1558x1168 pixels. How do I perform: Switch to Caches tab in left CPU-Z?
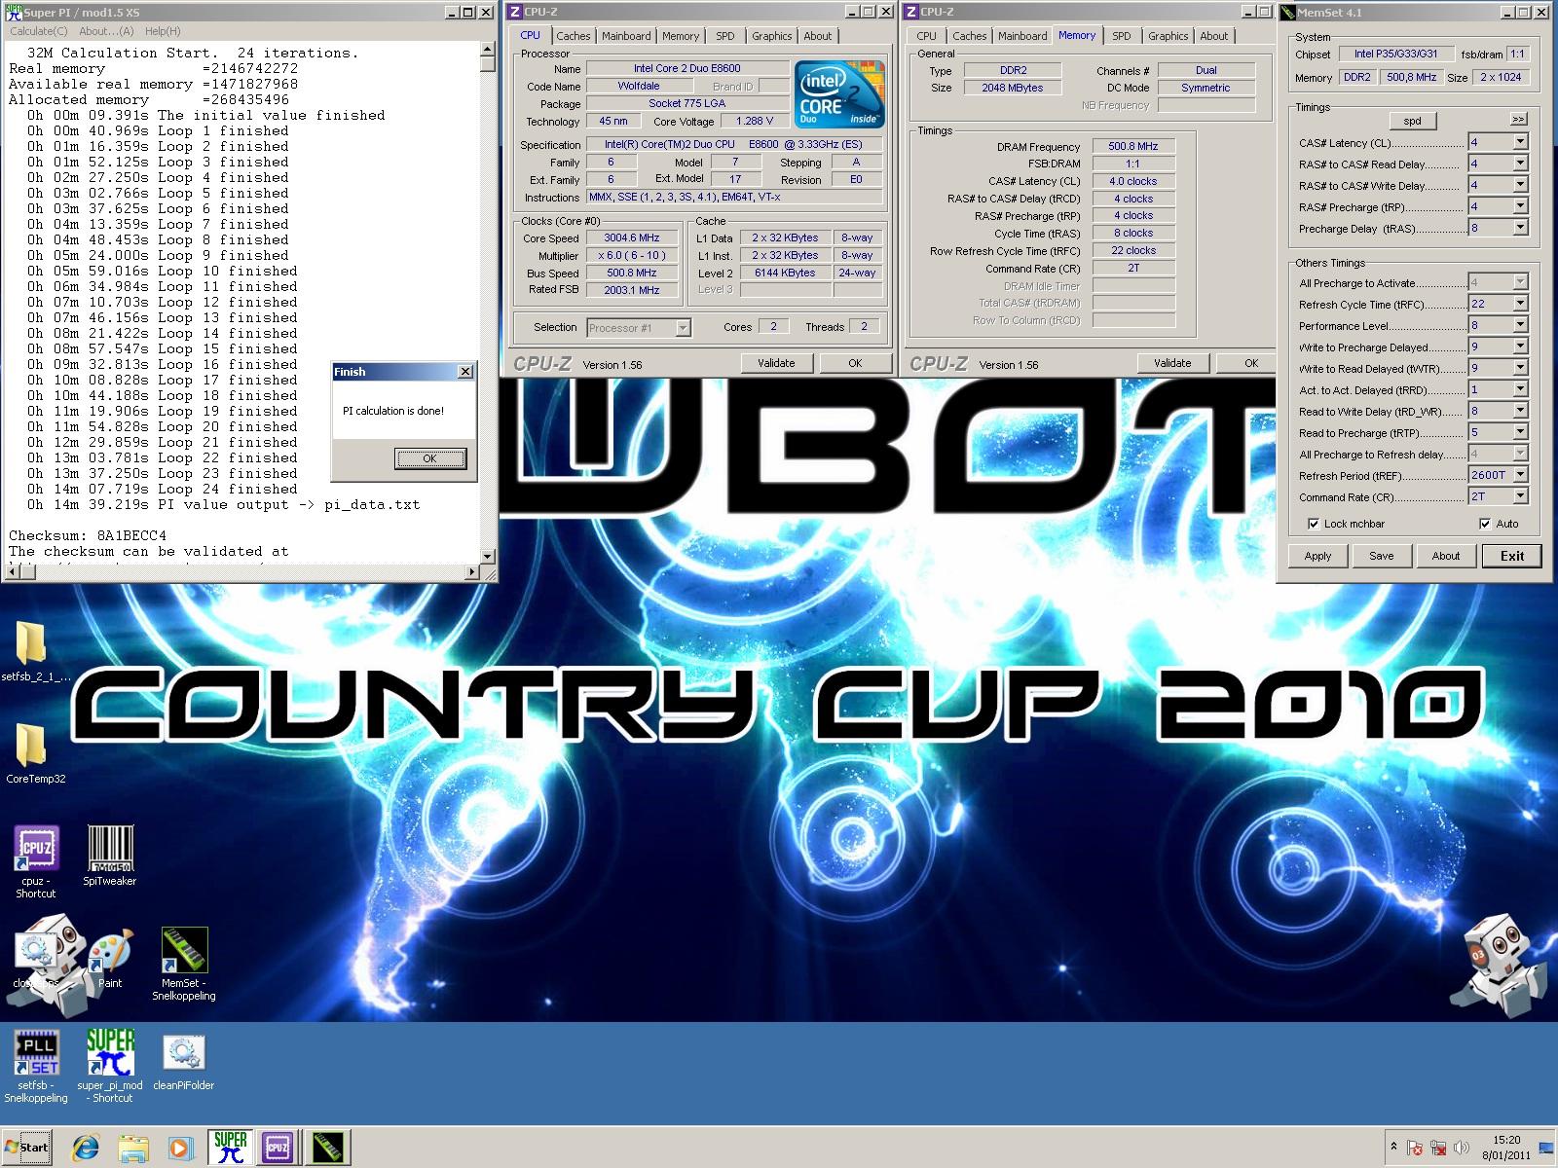coord(573,36)
